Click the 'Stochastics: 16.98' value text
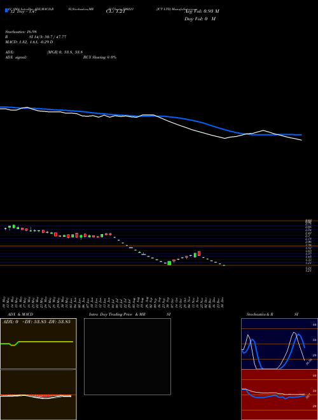 tap(21, 32)
